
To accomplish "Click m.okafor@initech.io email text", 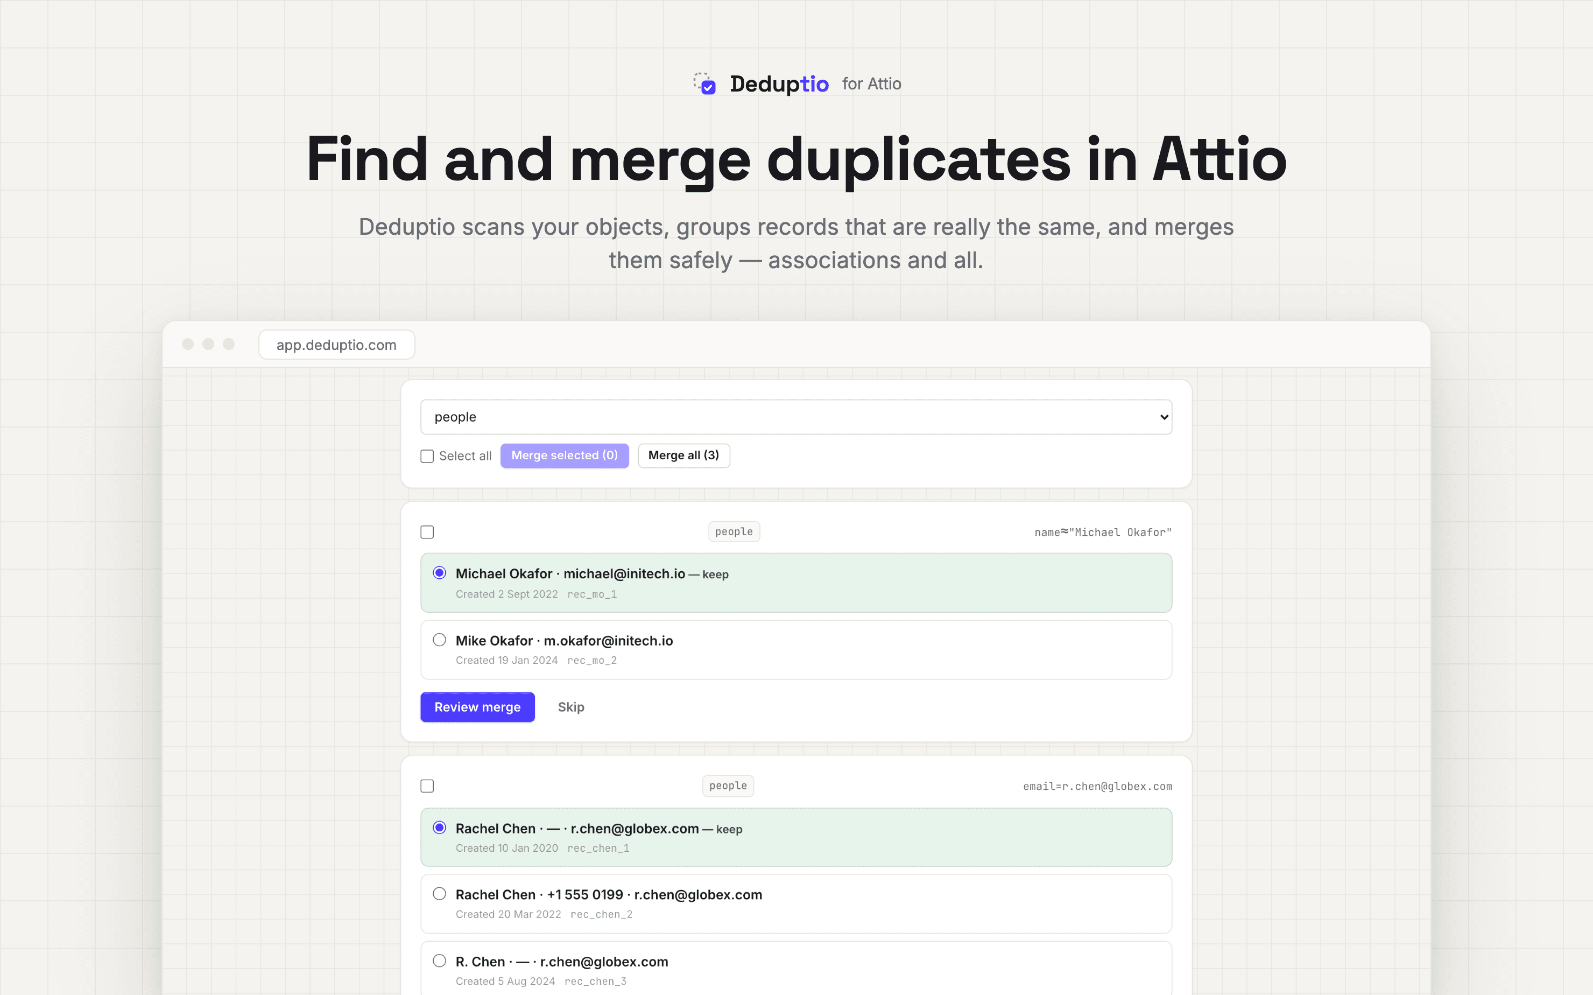I will coord(608,641).
